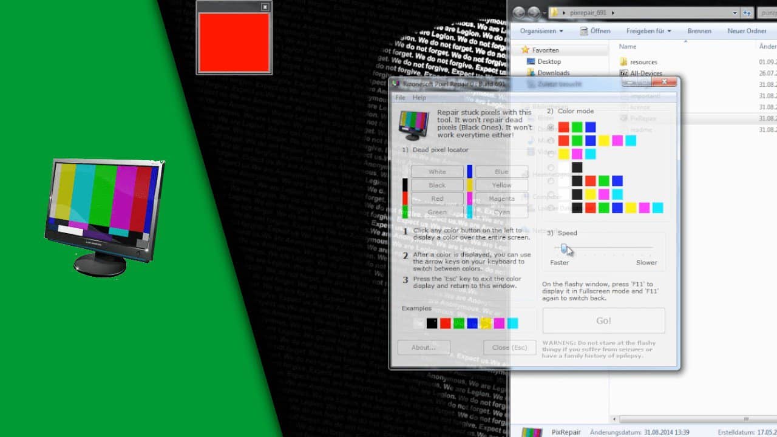Viewport: 777px width, 437px height.
Task: Open the Organisieren dropdown
Action: coord(541,31)
